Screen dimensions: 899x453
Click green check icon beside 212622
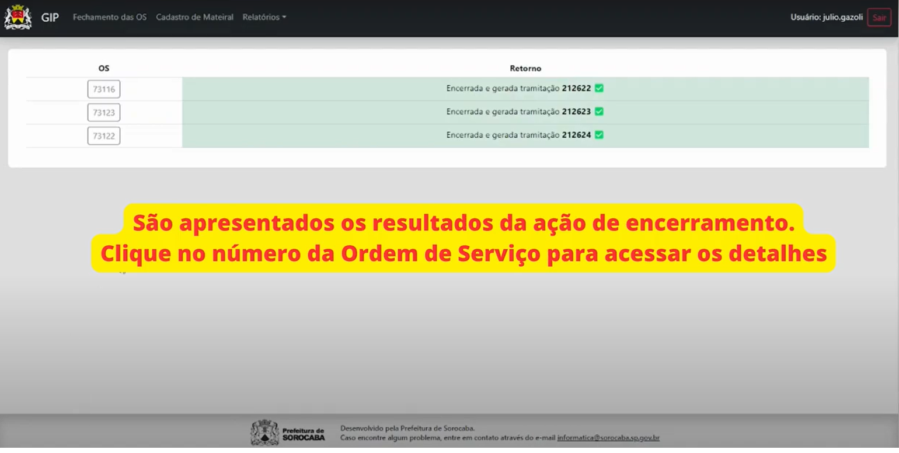[x=599, y=88]
